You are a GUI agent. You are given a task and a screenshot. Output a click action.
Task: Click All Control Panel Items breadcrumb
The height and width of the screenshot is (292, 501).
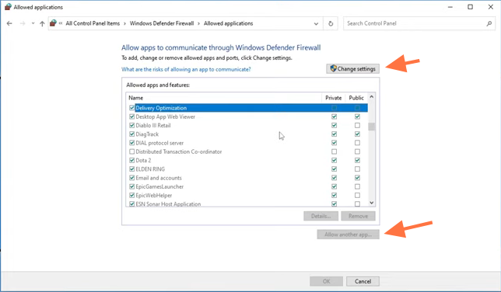93,23
